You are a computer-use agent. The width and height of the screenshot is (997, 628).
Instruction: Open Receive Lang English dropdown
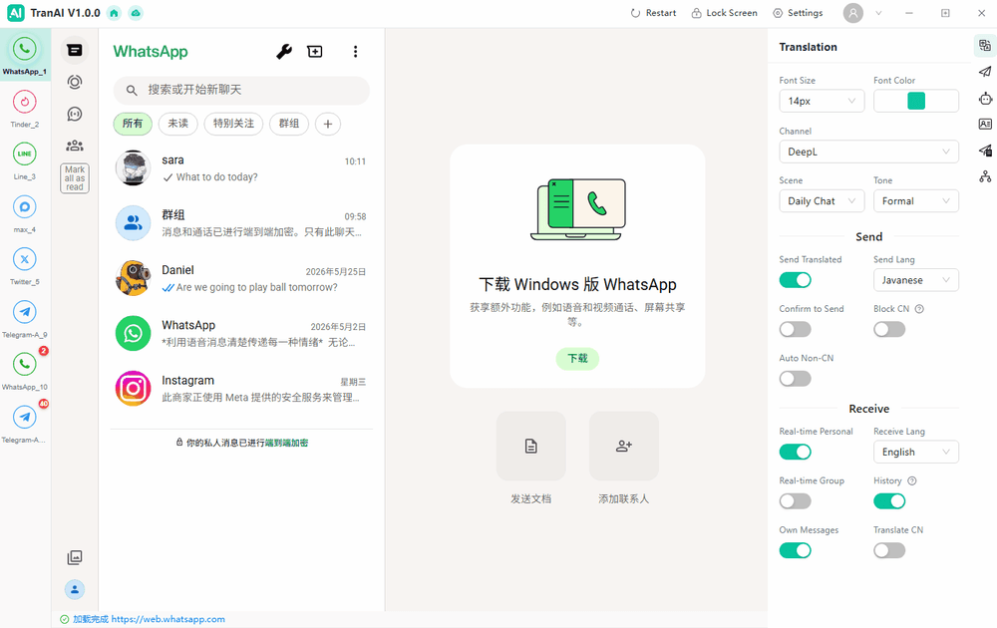coord(915,452)
